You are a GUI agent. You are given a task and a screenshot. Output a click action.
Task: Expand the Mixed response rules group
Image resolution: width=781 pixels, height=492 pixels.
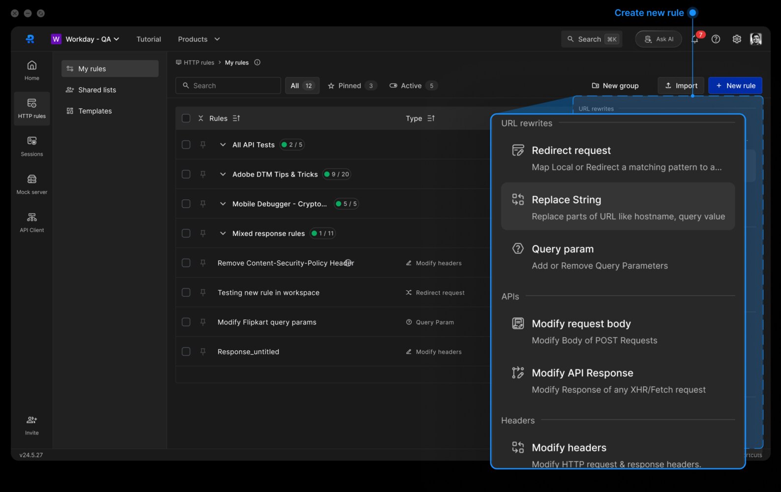223,233
